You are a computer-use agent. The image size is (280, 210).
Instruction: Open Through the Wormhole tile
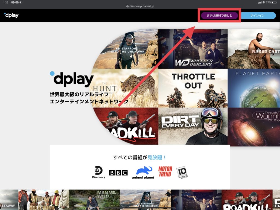coord(254,127)
